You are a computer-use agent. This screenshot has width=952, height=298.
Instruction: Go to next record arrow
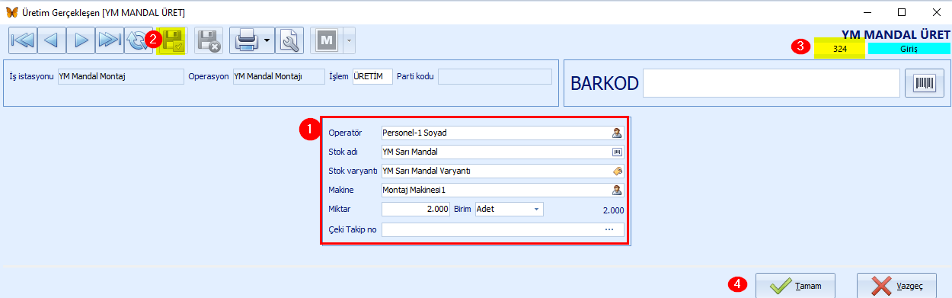pos(80,40)
